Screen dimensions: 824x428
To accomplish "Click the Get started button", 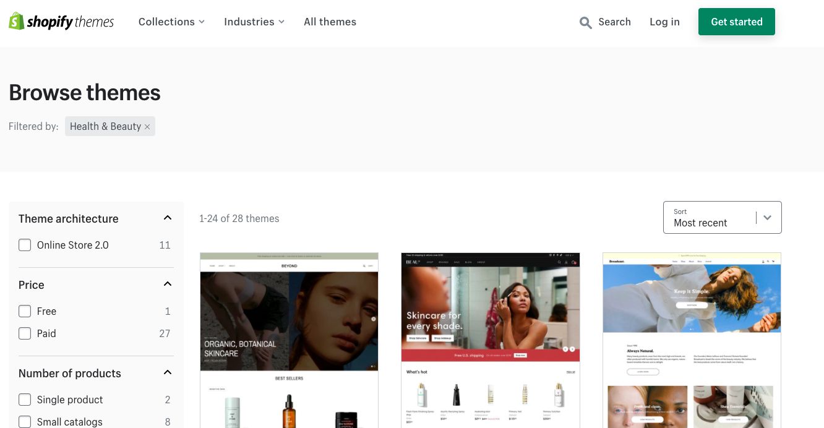I will (x=736, y=22).
